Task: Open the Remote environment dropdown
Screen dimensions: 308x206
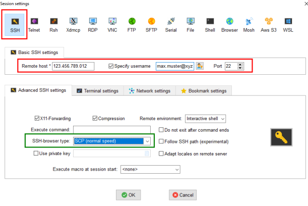Action: pyautogui.click(x=205, y=119)
